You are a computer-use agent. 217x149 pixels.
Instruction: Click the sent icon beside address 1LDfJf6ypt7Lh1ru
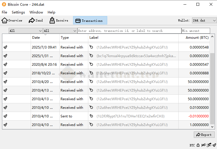91,116
